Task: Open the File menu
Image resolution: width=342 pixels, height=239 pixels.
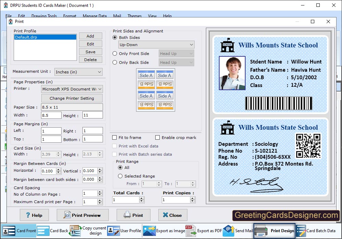Action: point(9,16)
